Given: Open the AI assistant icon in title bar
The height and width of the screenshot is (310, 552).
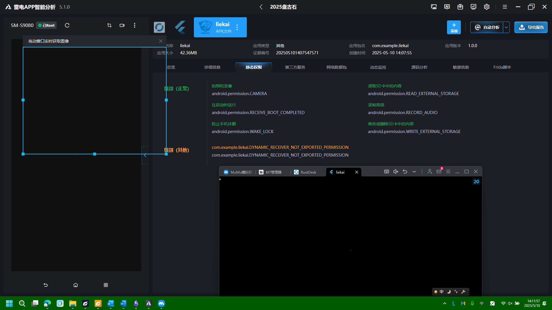Looking at the screenshot, I should click(x=447, y=7).
